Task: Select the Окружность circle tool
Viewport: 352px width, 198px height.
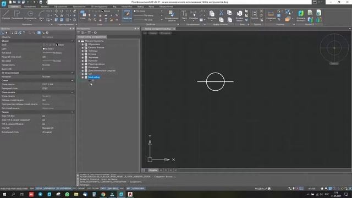Action: (30, 15)
